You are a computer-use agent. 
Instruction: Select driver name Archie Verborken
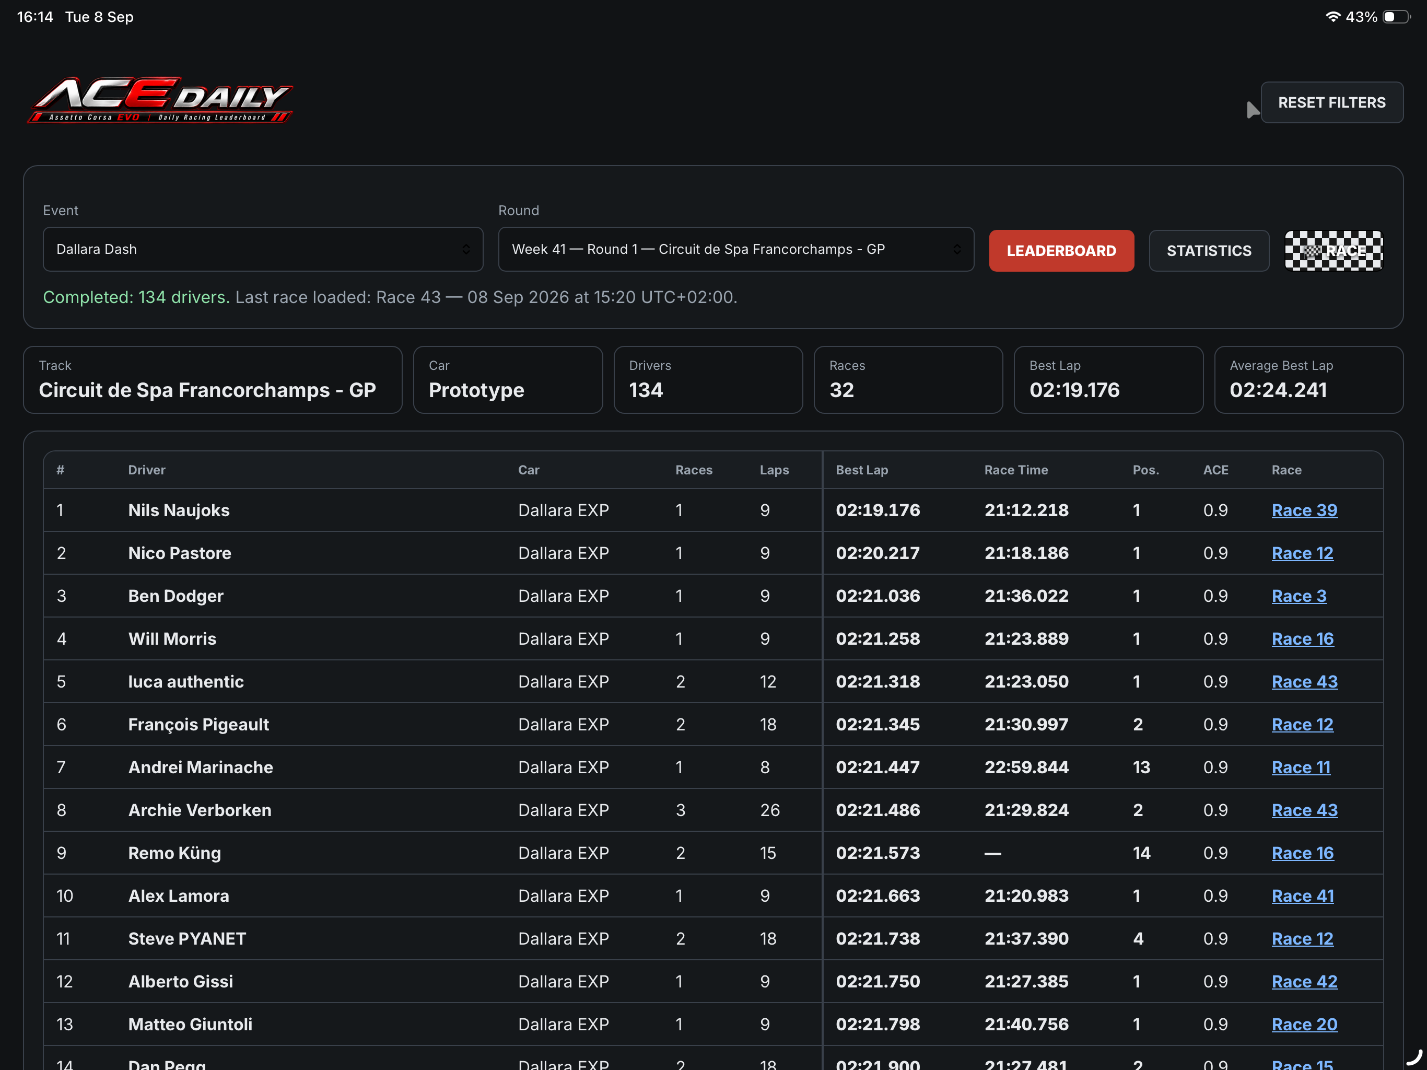[200, 810]
